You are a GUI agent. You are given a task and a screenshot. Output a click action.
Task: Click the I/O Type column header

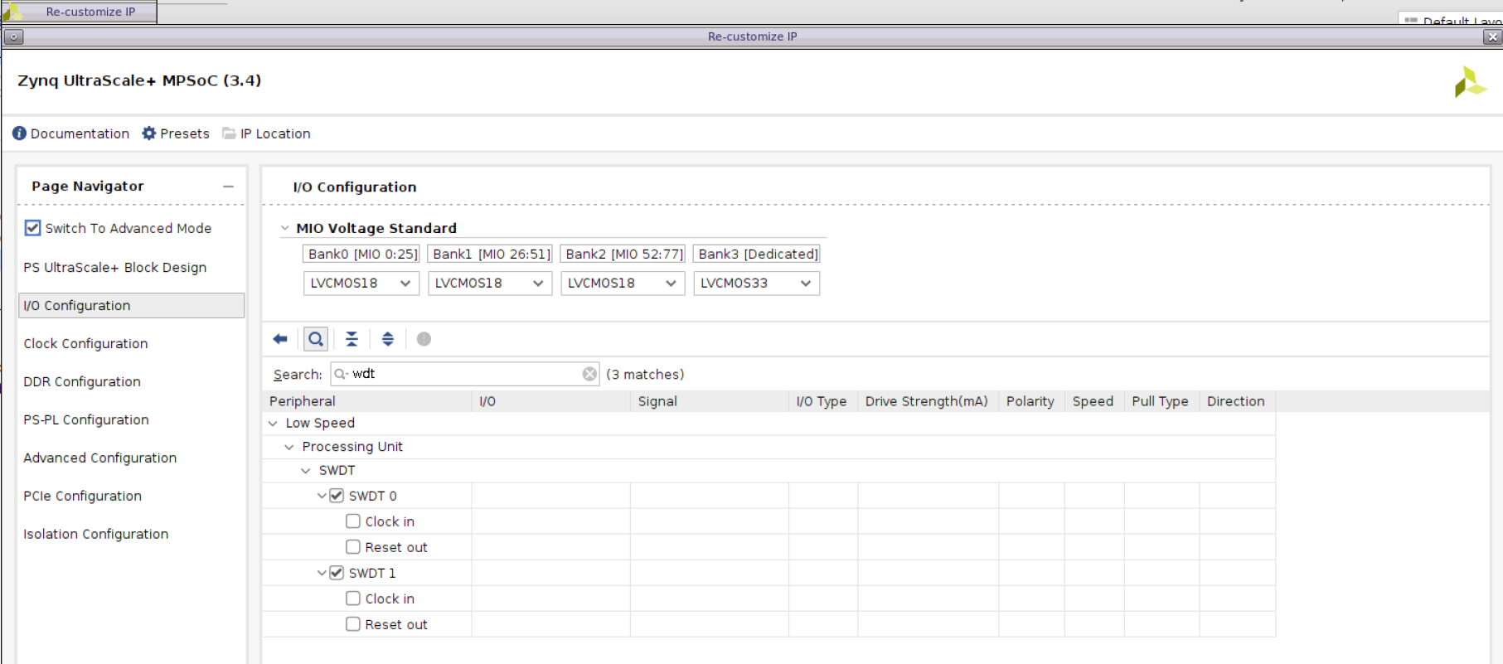coord(823,401)
